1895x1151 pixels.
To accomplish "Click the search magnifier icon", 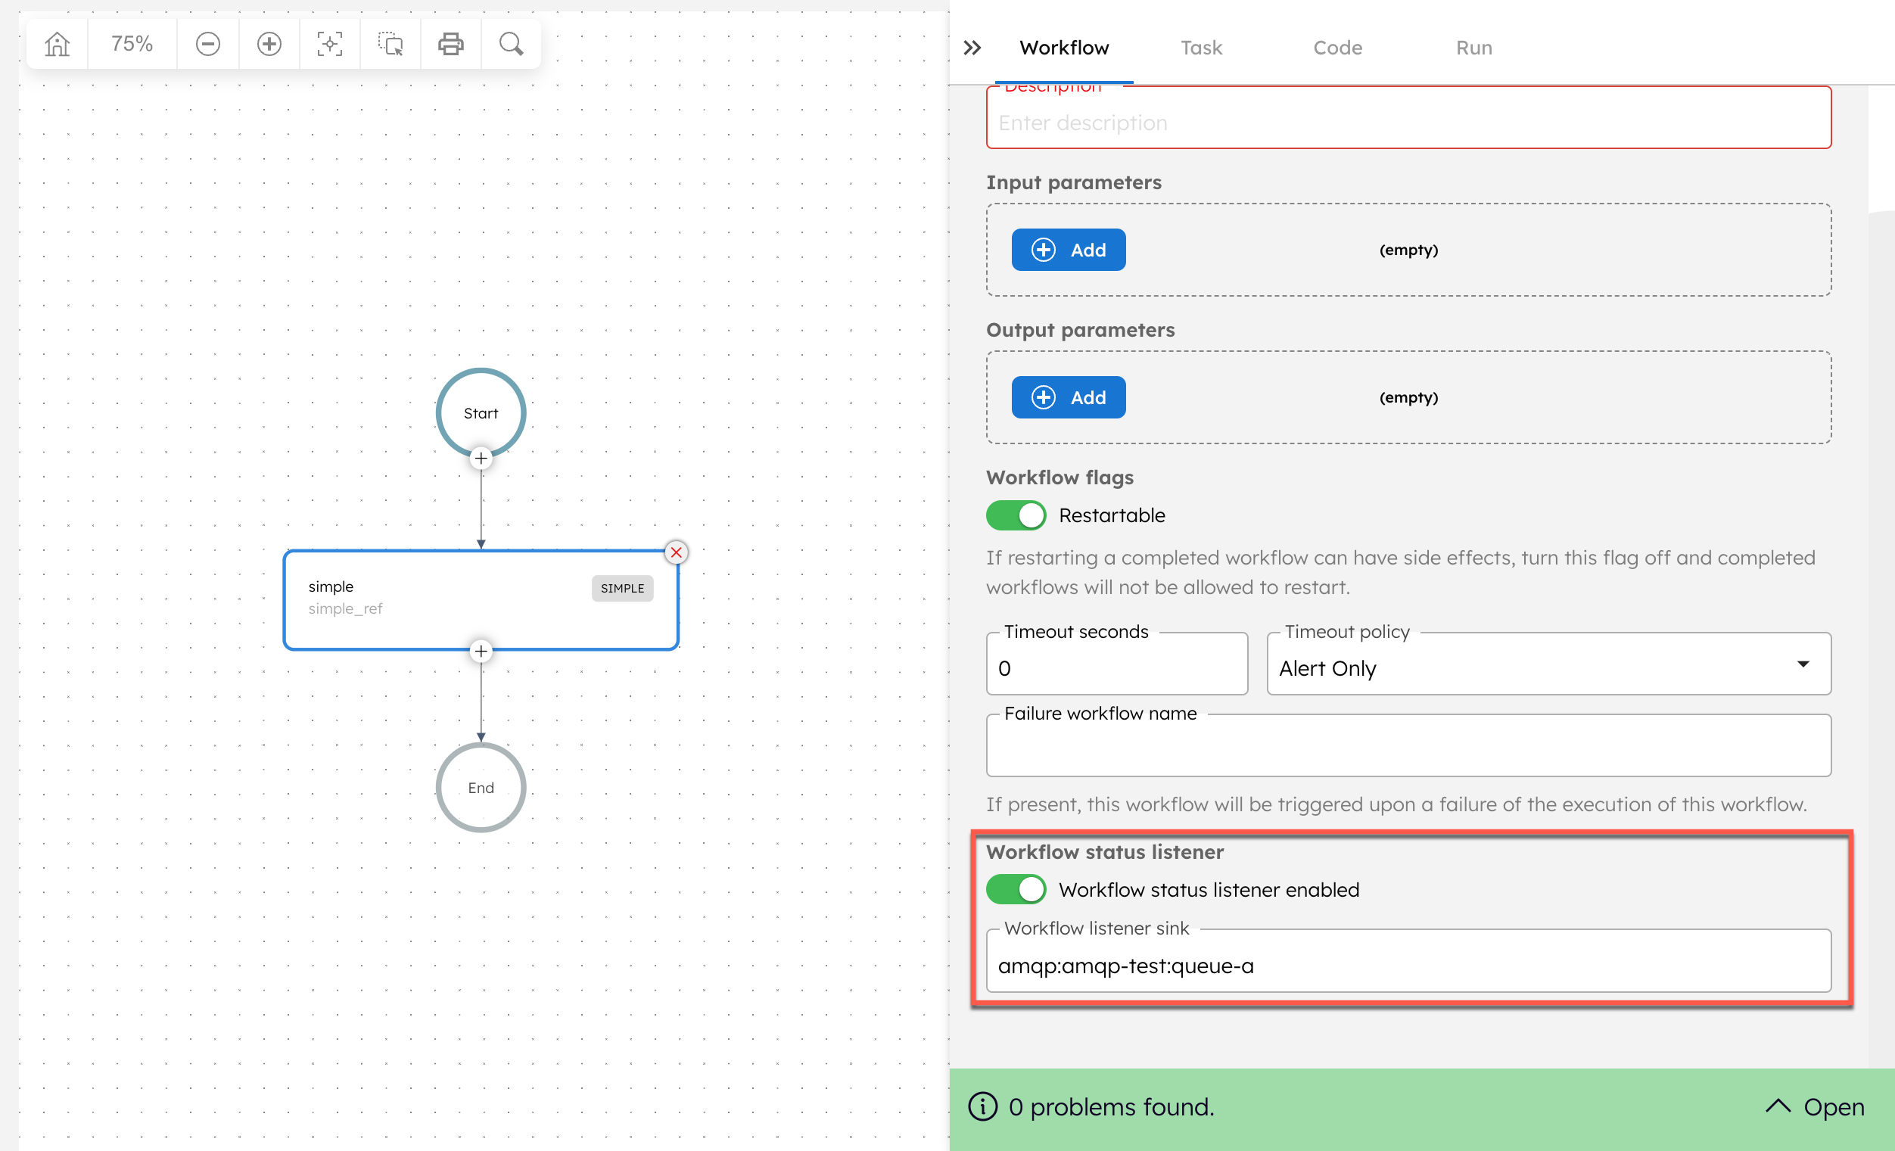I will click(511, 44).
